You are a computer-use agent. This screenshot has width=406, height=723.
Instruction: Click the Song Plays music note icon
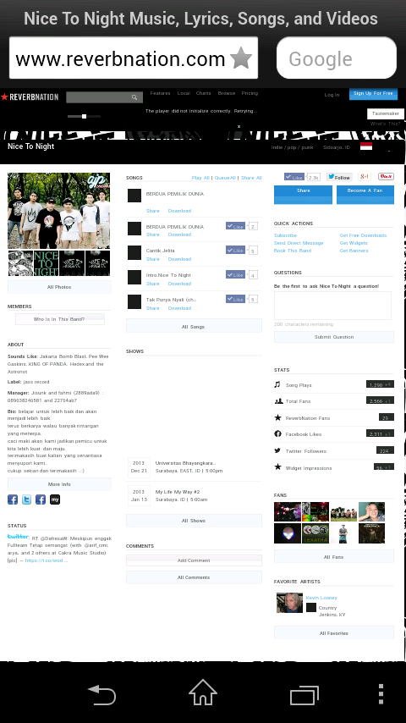277,384
